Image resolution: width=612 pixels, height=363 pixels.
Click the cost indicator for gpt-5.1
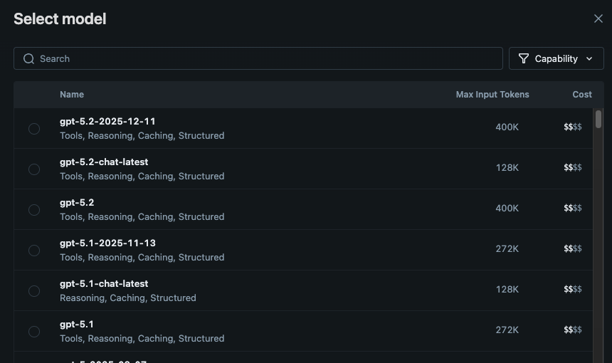[573, 330]
